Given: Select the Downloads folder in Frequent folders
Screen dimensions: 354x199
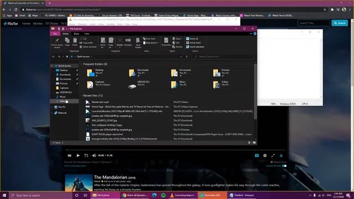Looking at the screenshot, I should coord(139,73).
